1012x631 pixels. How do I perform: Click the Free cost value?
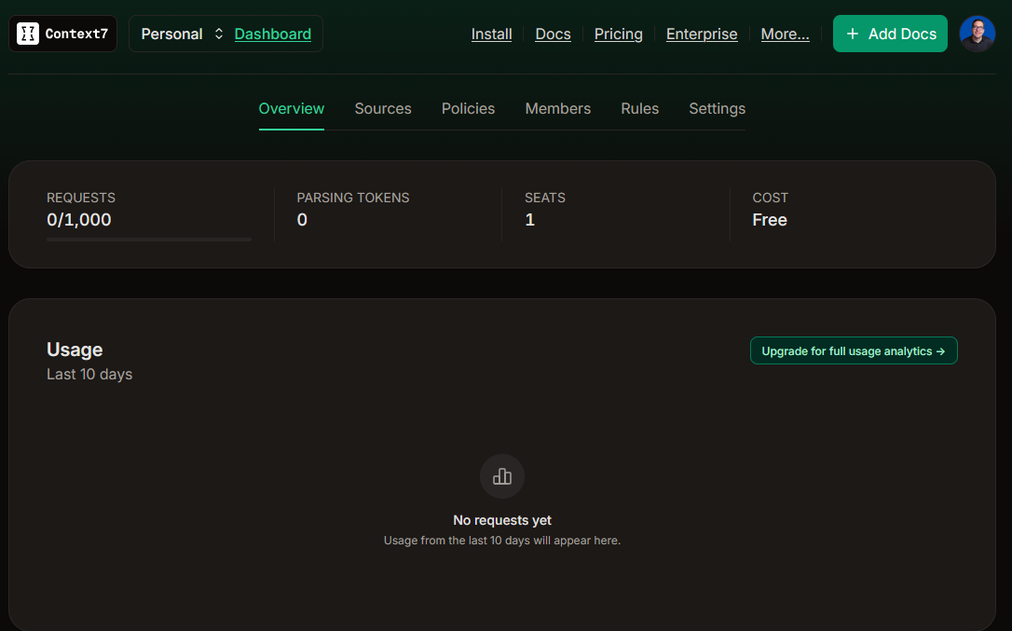[770, 220]
